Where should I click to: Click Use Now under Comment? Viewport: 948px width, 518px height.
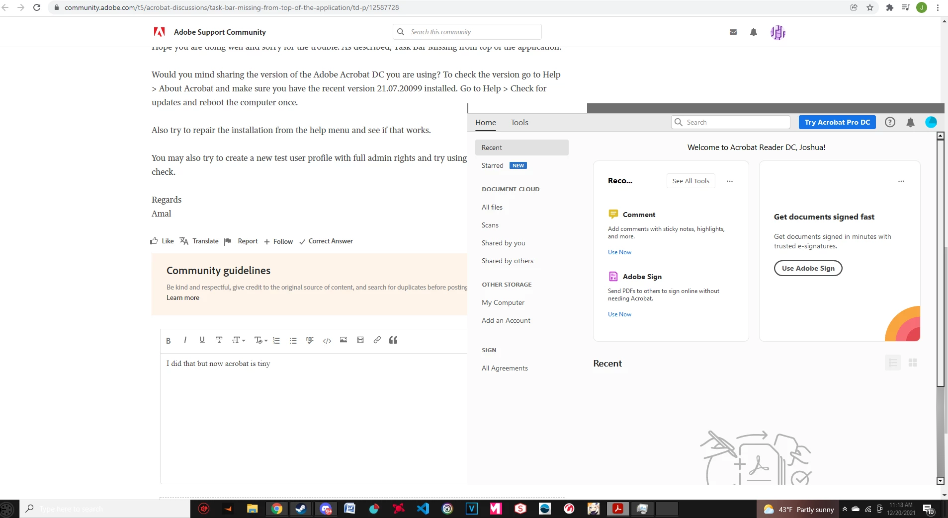click(x=619, y=252)
